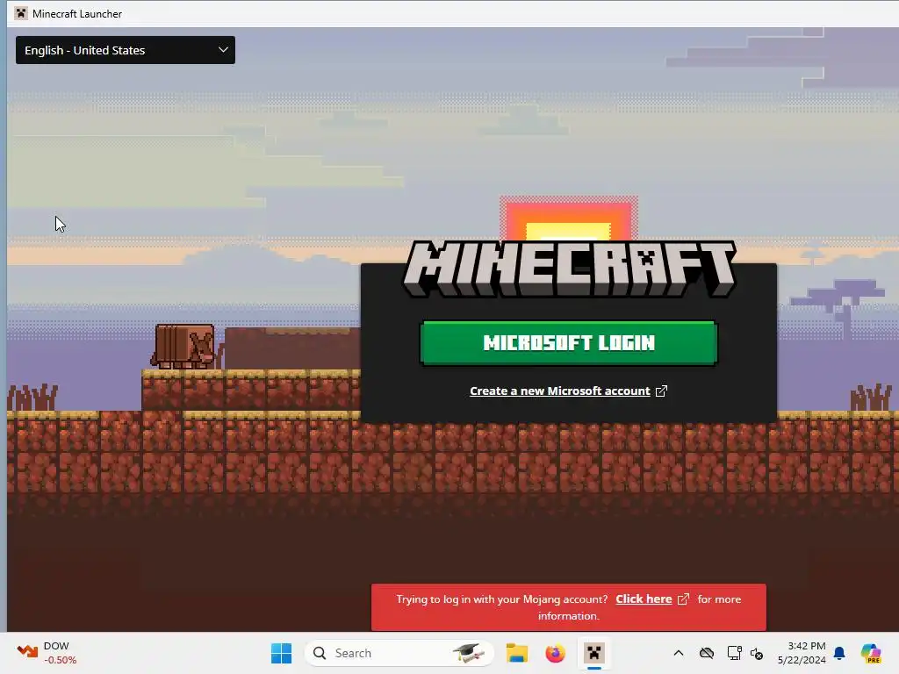Click the Microsoft Login button
The width and height of the screenshot is (899, 674).
[x=569, y=343]
